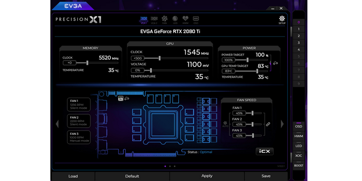Click the FAN 1 speed slider handle
Viewport: 362px width, 181px height.
coord(252,113)
